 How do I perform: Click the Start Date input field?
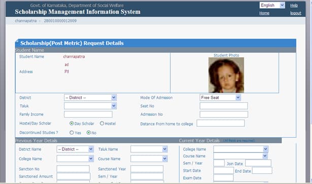223,170
